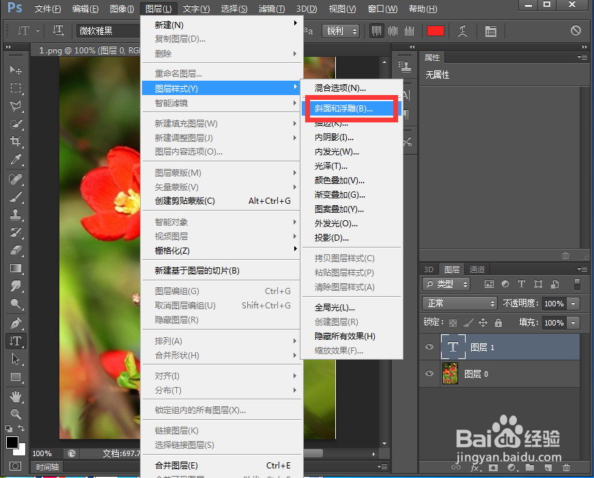Open the blend mode 正常 dropdown
This screenshot has height=478, width=594.
click(x=459, y=304)
